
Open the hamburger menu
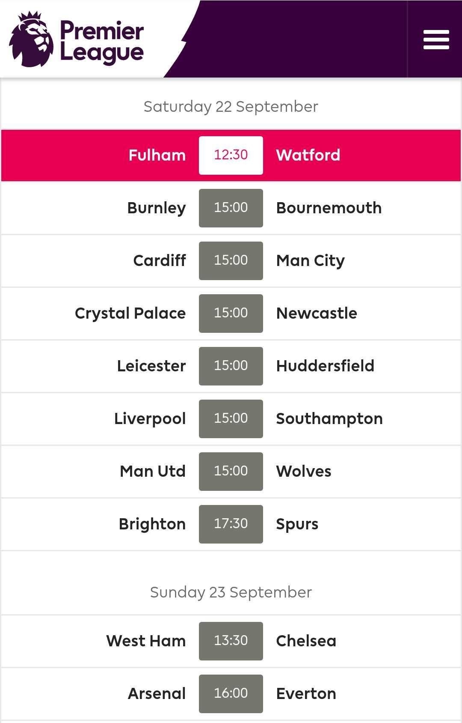(436, 39)
